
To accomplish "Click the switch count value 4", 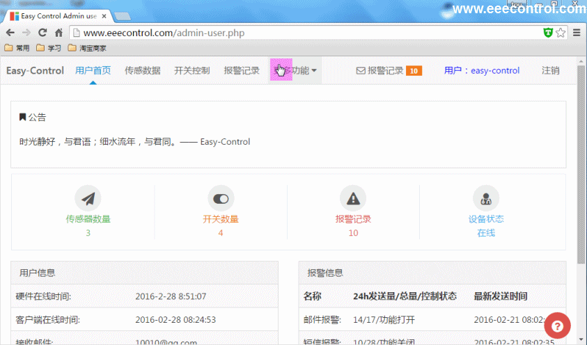I will (221, 233).
